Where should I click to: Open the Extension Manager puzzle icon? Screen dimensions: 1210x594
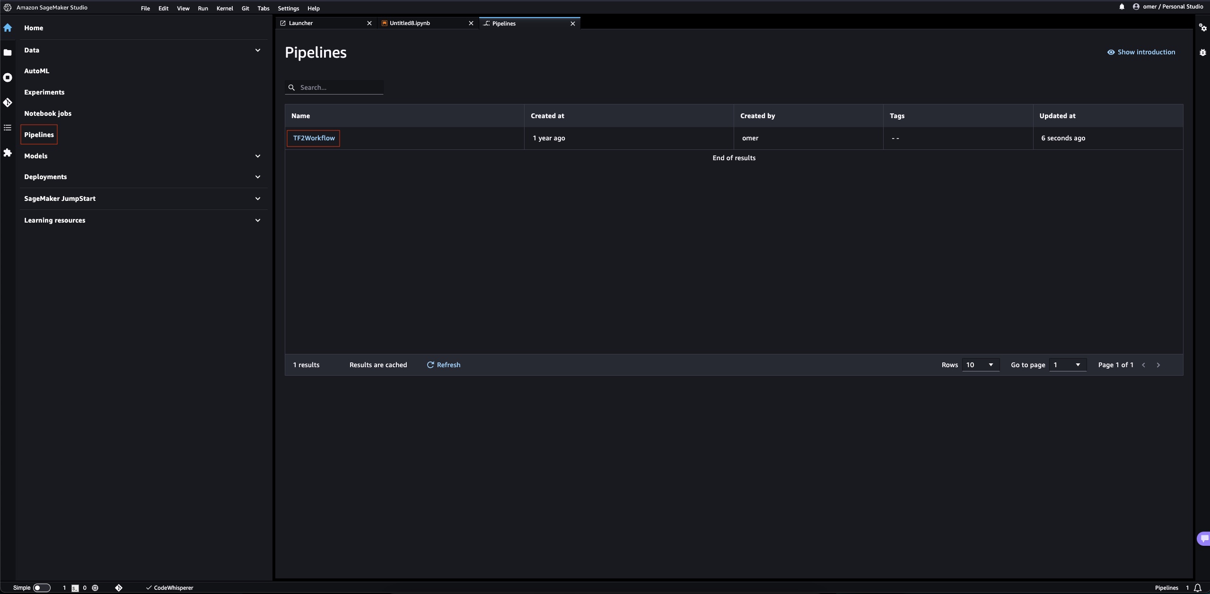(8, 153)
